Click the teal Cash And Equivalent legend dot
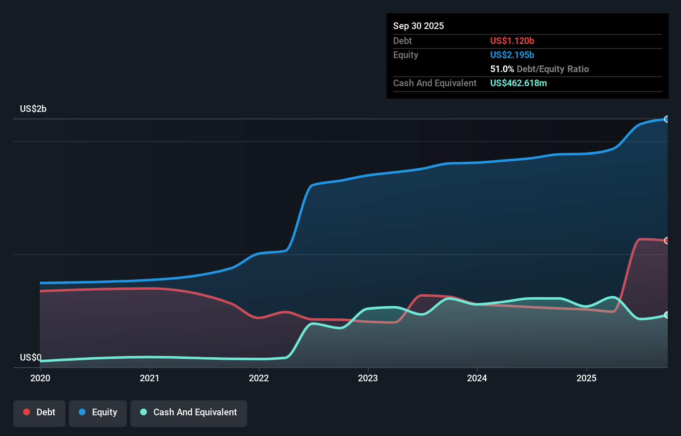681x436 pixels. point(143,412)
